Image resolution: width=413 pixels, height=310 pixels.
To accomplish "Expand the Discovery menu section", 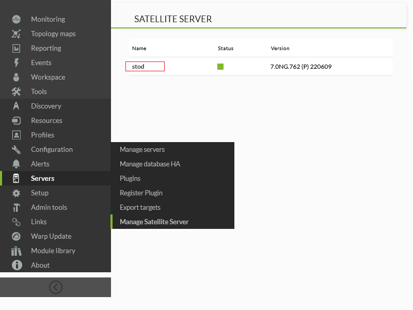I will tap(46, 106).
